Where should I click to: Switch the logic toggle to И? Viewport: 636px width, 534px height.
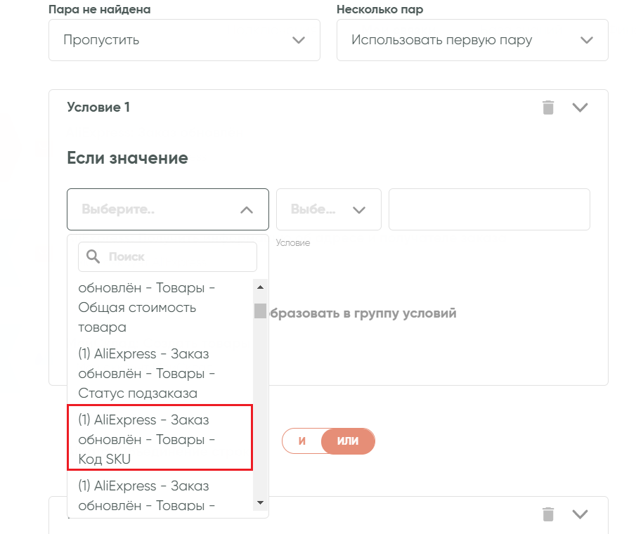coord(301,441)
